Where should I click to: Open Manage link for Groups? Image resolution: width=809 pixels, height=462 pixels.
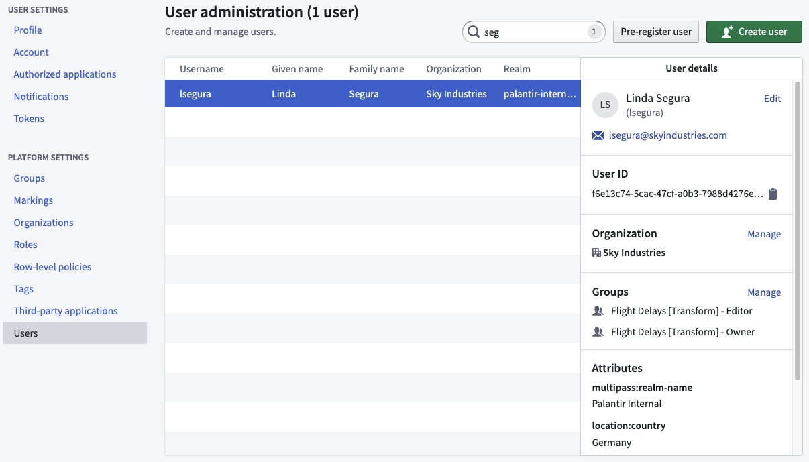764,292
